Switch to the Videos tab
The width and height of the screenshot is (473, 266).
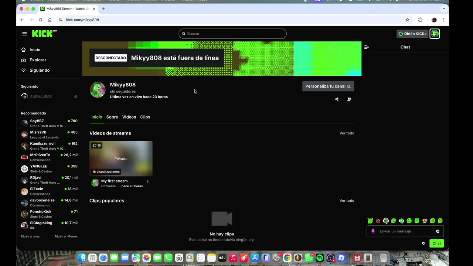tap(129, 117)
